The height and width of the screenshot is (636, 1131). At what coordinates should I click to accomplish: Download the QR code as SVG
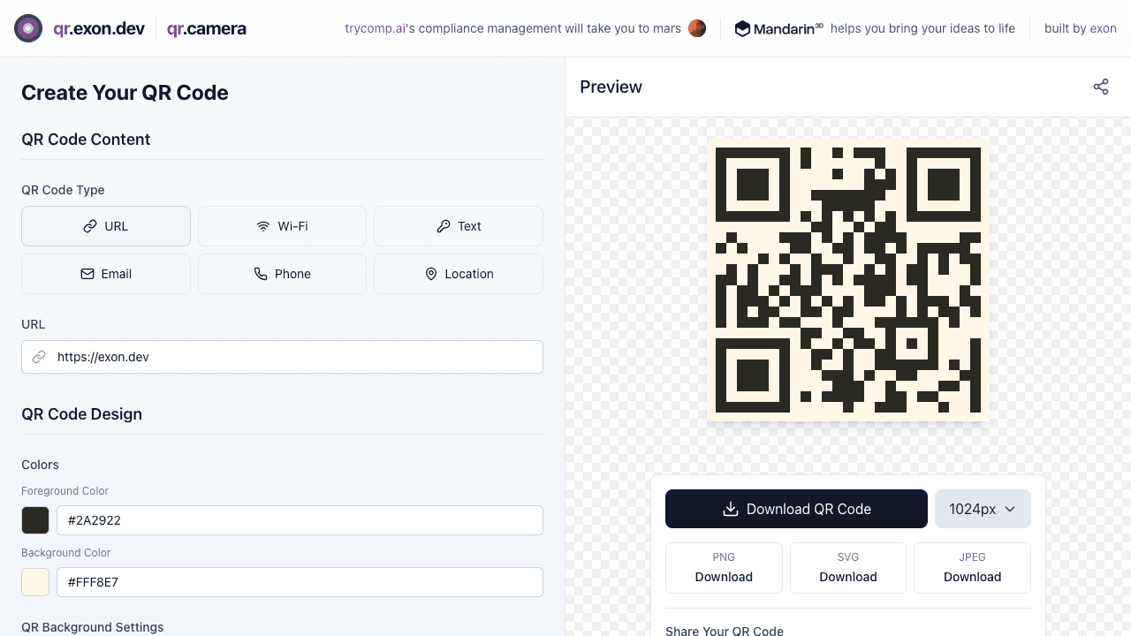pos(847,568)
